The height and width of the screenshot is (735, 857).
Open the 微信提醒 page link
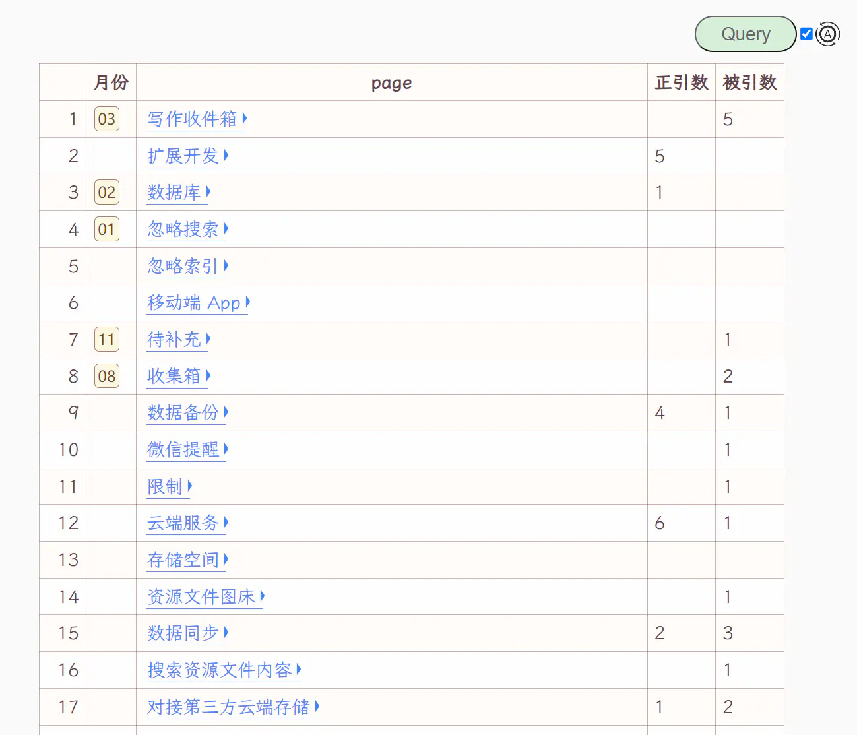[x=183, y=449]
